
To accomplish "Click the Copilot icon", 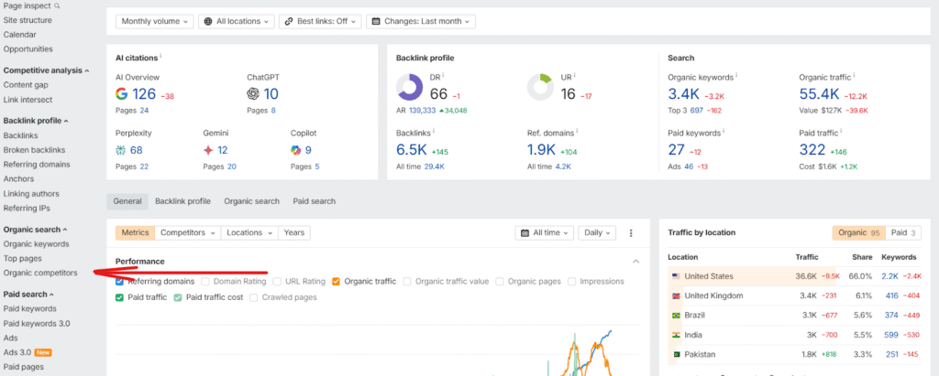I will click(296, 150).
